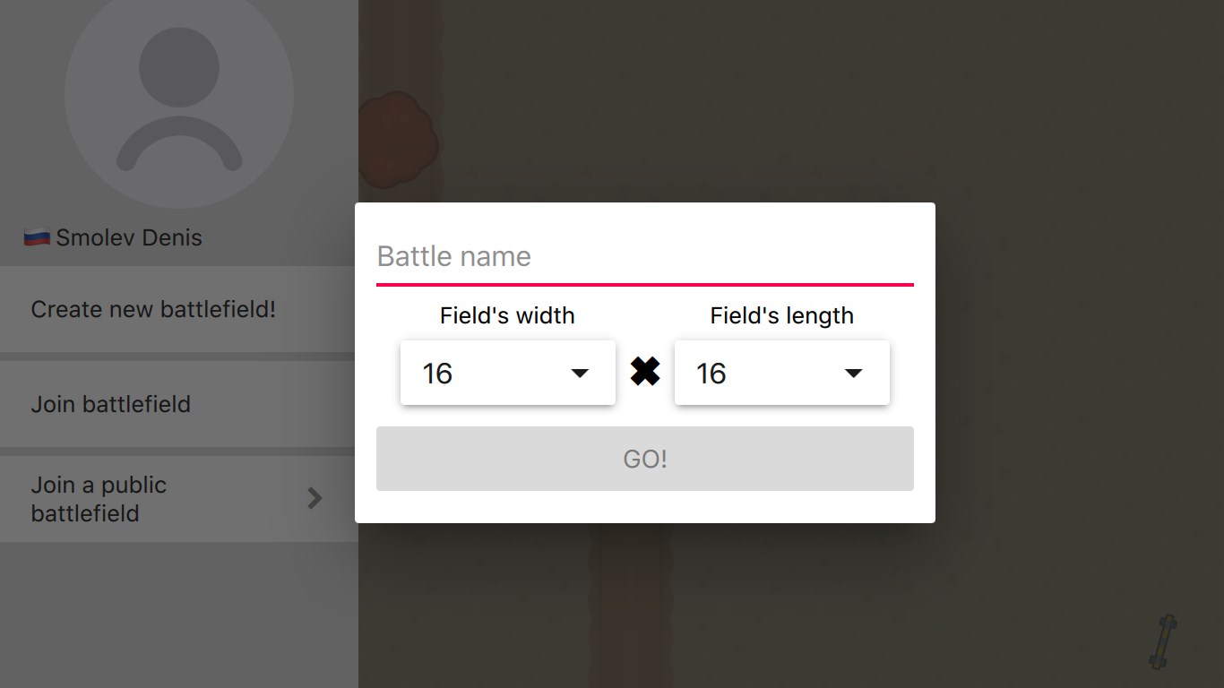Viewport: 1224px width, 688px height.
Task: Click the brown bush on the battlefield map
Action: coord(398,140)
